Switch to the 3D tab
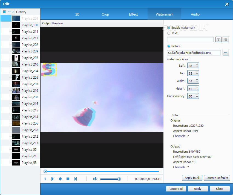Image resolution: width=233 pixels, height=195 pixels. click(77, 14)
